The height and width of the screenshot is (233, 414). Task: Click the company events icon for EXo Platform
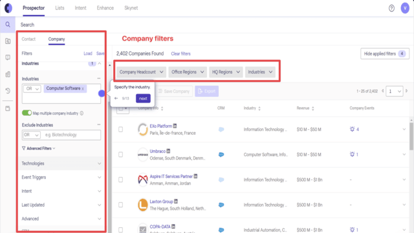352,129
